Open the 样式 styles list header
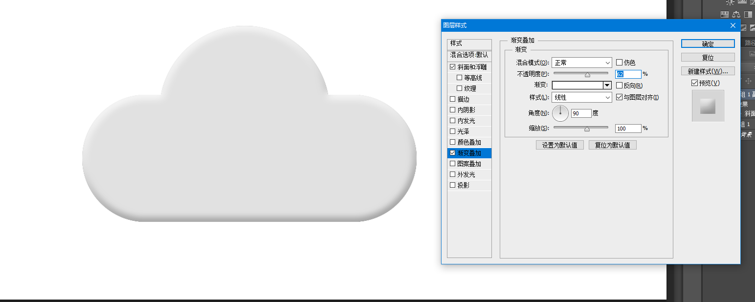This screenshot has height=302, width=755. click(x=469, y=43)
